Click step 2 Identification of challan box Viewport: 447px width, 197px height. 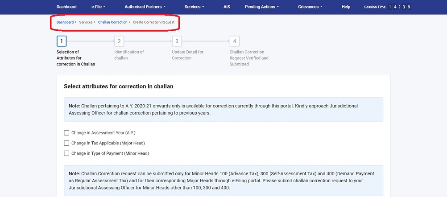tap(119, 41)
